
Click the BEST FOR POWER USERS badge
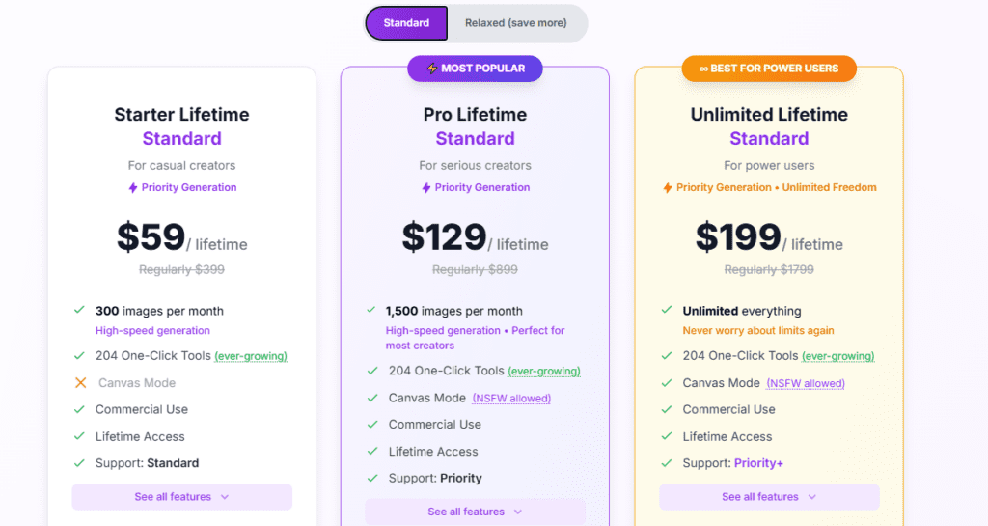click(x=769, y=69)
